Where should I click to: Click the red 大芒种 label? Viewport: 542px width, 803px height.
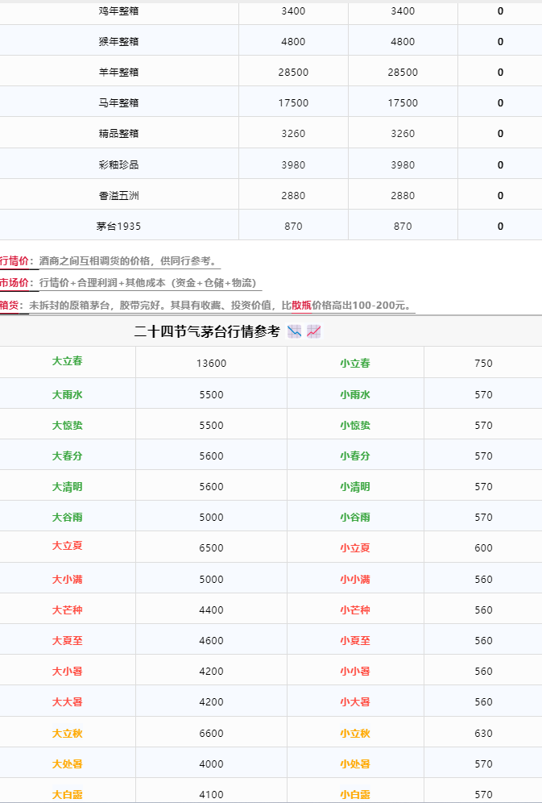[x=67, y=610]
